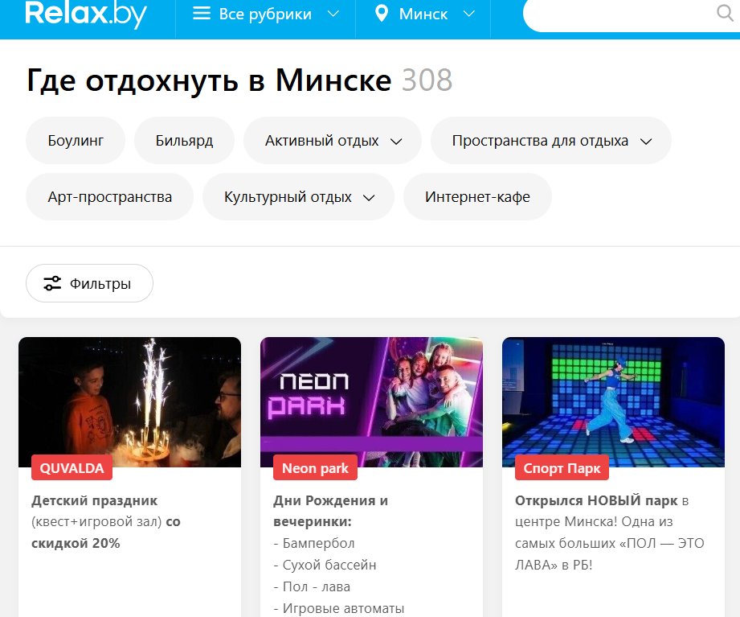This screenshot has height=617, width=740.
Task: Expand the Минск city dropdown arrow
Action: coord(468,14)
